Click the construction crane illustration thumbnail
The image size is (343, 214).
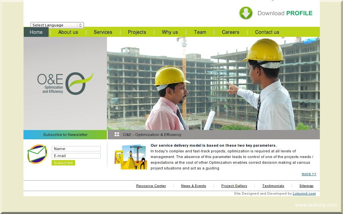click(x=131, y=157)
